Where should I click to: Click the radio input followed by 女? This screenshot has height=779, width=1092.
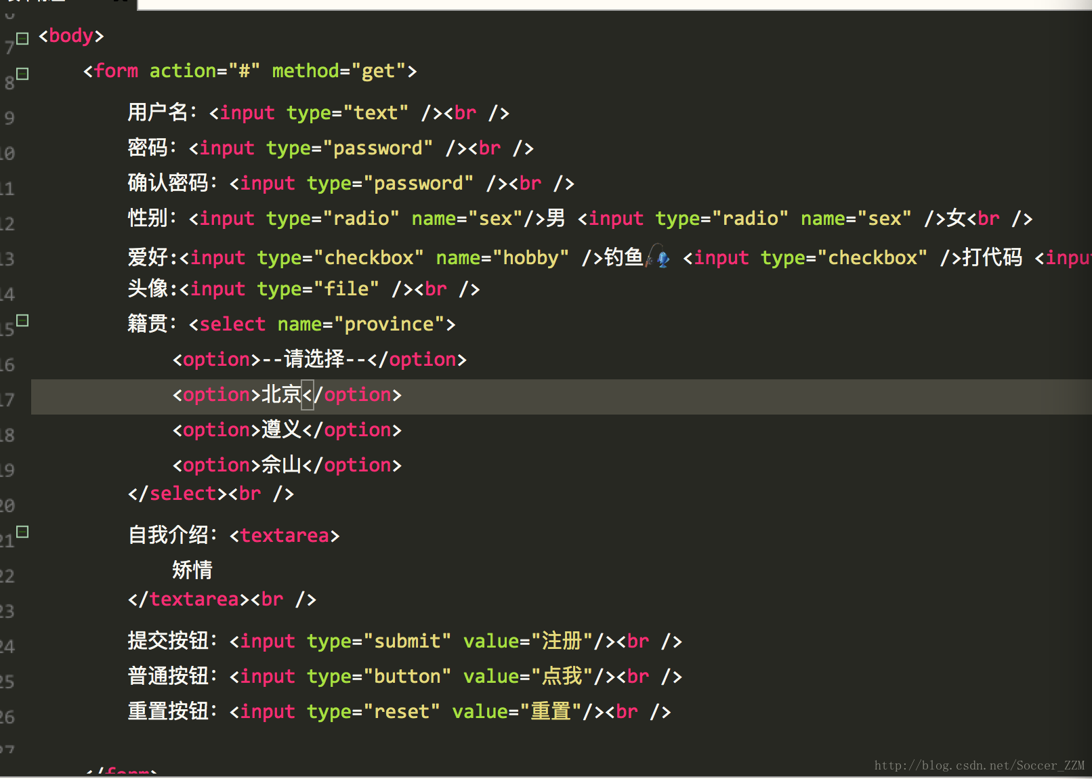tap(761, 218)
